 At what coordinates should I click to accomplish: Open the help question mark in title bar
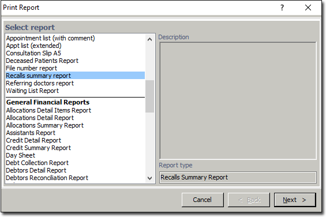click(x=282, y=8)
